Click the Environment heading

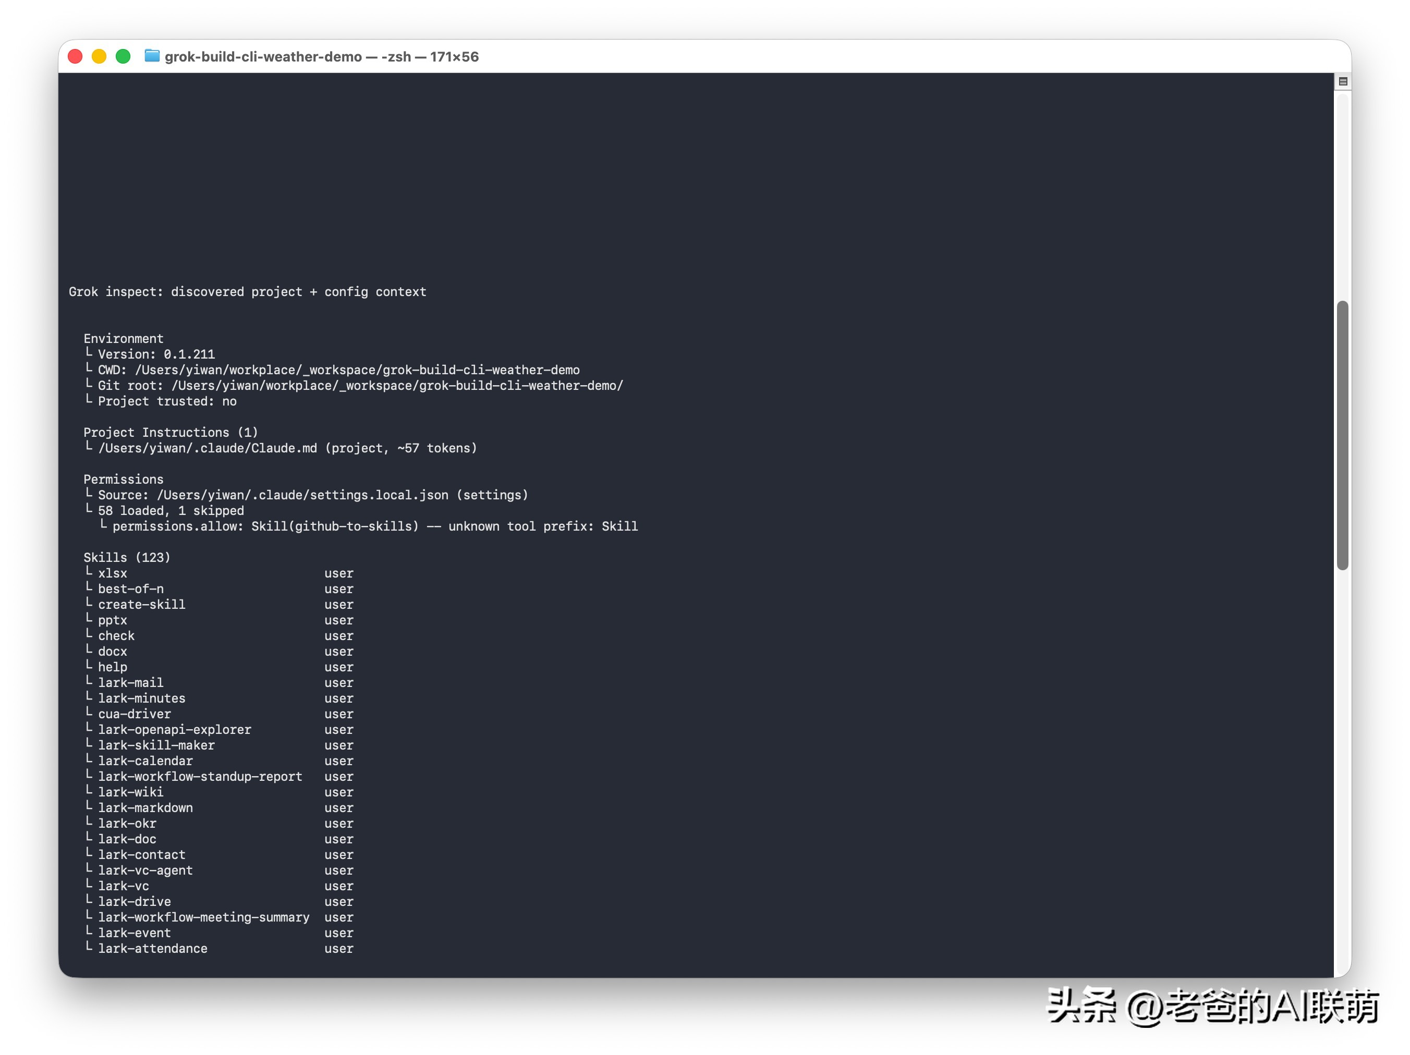pos(123,338)
